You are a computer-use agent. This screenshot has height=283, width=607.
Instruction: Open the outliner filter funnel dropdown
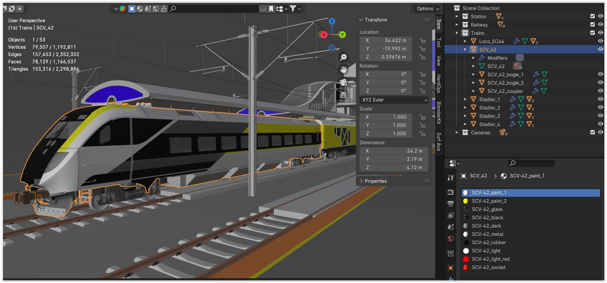[x=295, y=9]
